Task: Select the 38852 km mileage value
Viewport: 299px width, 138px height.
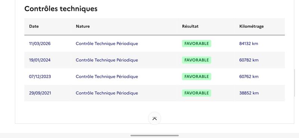Action: click(x=249, y=93)
